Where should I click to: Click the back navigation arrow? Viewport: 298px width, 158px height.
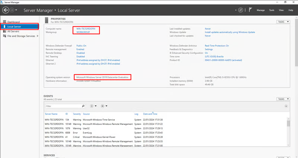click(x=6, y=10)
